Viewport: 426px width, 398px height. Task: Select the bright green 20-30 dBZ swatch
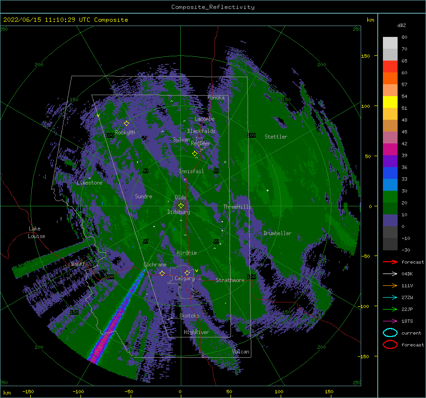pyautogui.click(x=390, y=197)
